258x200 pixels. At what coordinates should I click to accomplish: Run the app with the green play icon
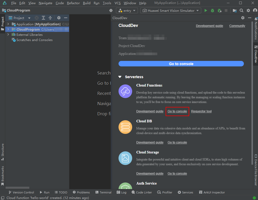[206, 11]
